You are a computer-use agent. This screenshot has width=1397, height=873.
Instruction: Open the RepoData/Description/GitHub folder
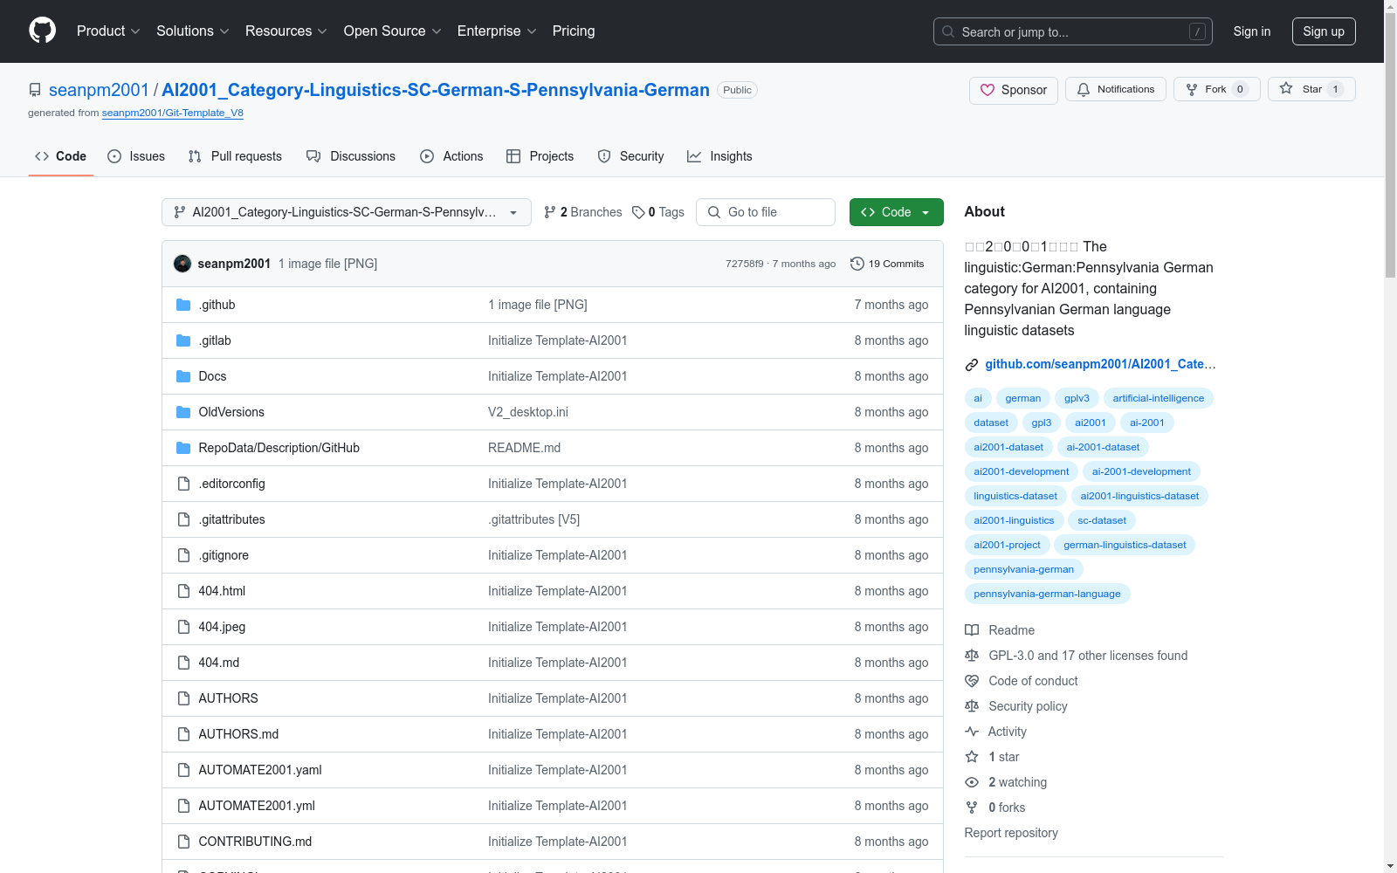(279, 448)
